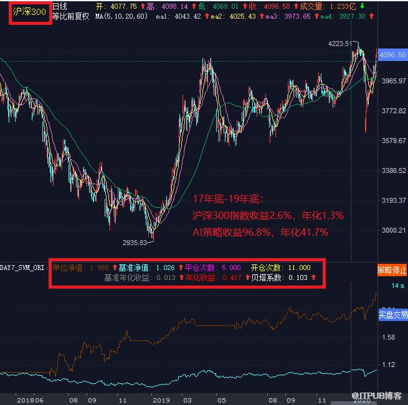
Task: Click the current price tag 4096.58 on axis
Action: pos(392,55)
